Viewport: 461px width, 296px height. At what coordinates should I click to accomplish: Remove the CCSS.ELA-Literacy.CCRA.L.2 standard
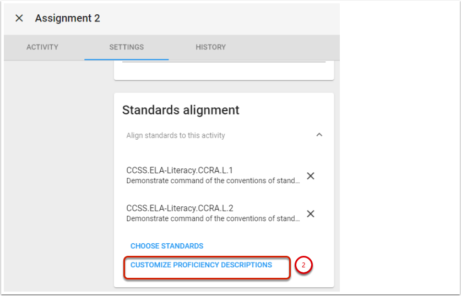click(x=311, y=213)
